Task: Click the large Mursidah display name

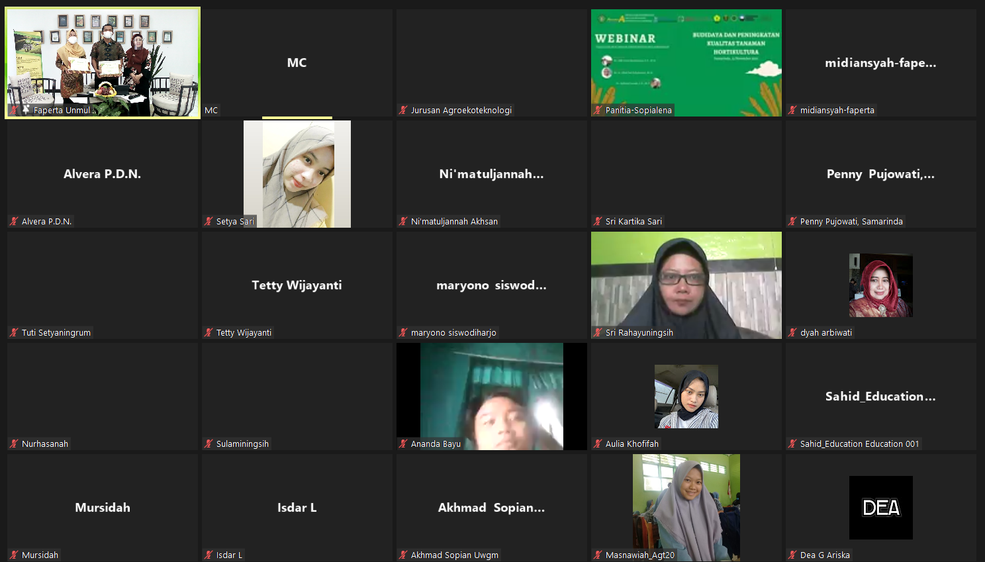Action: [103, 508]
